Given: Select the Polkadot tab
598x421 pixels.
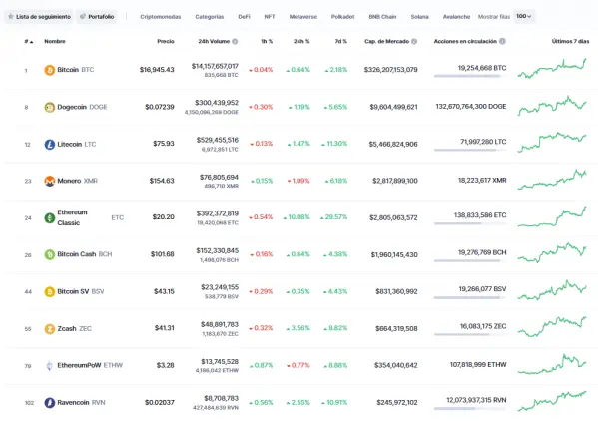Looking at the screenshot, I should tap(342, 17).
